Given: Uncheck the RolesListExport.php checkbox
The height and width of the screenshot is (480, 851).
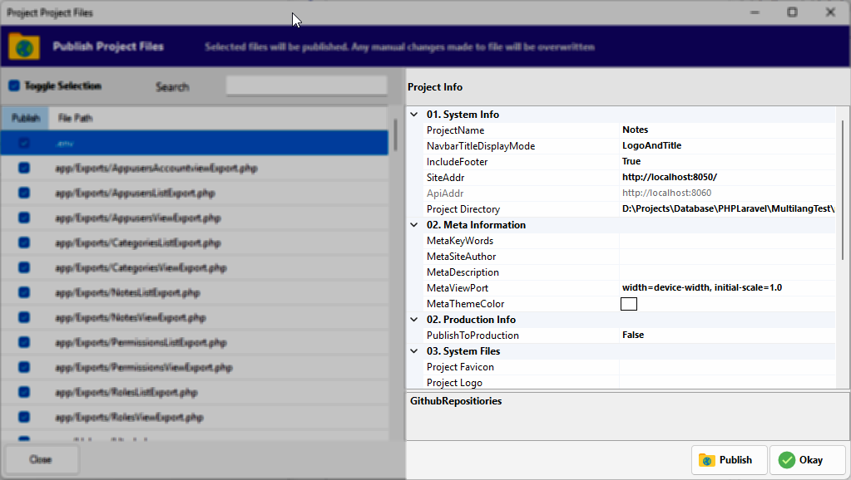Looking at the screenshot, I should (24, 392).
